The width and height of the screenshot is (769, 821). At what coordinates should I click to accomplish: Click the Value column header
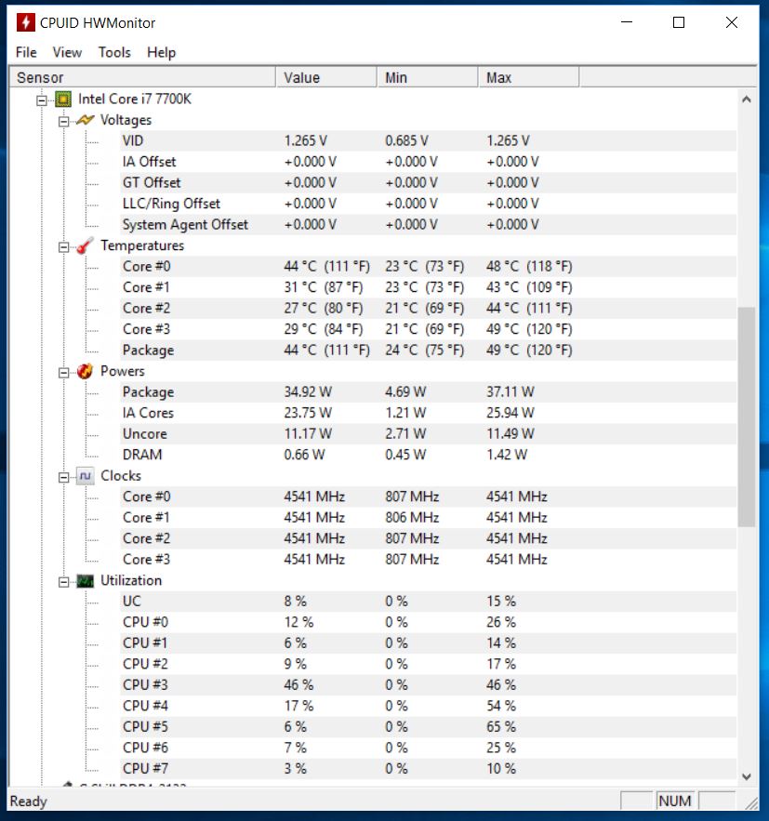click(x=326, y=77)
